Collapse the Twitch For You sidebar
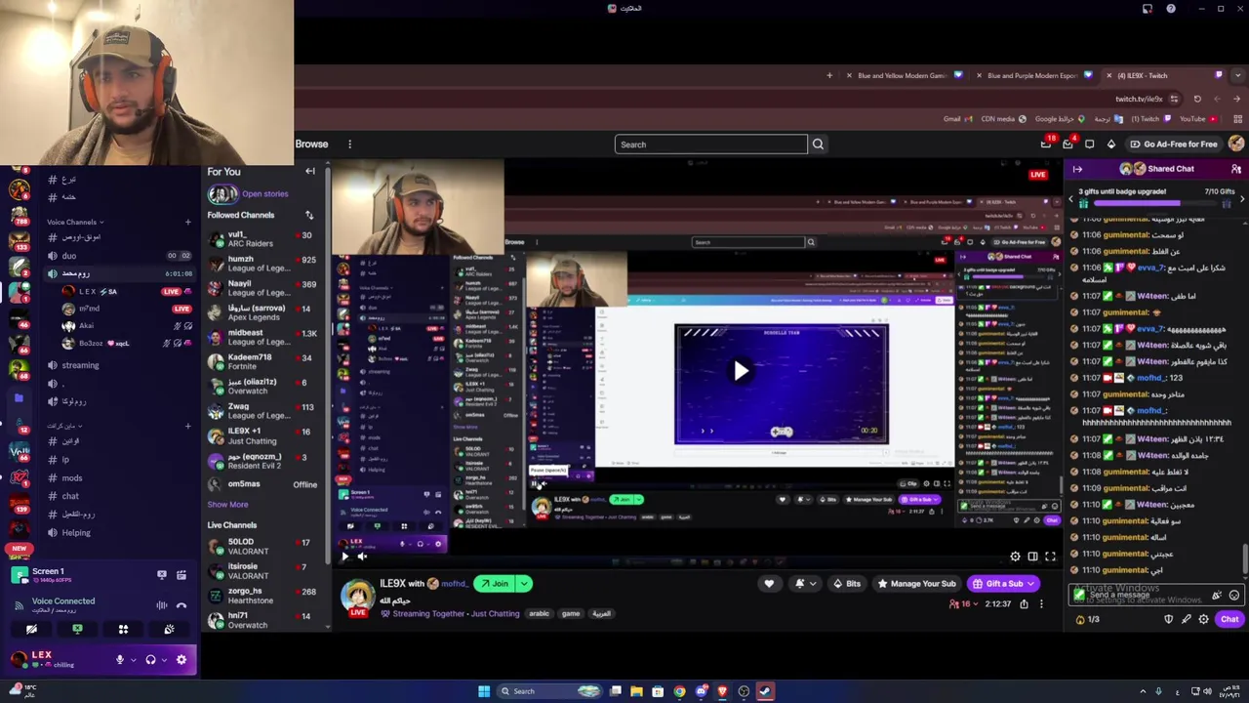This screenshot has width=1249, height=703. tap(310, 172)
